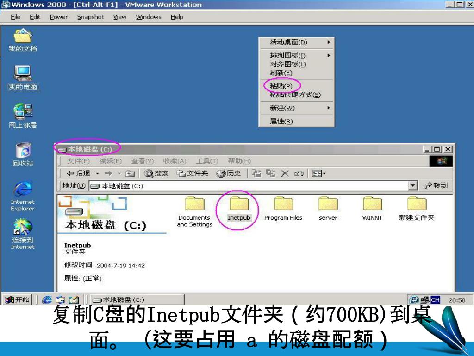
Task: Click the Delete X toolbar icon
Action: click(285, 173)
